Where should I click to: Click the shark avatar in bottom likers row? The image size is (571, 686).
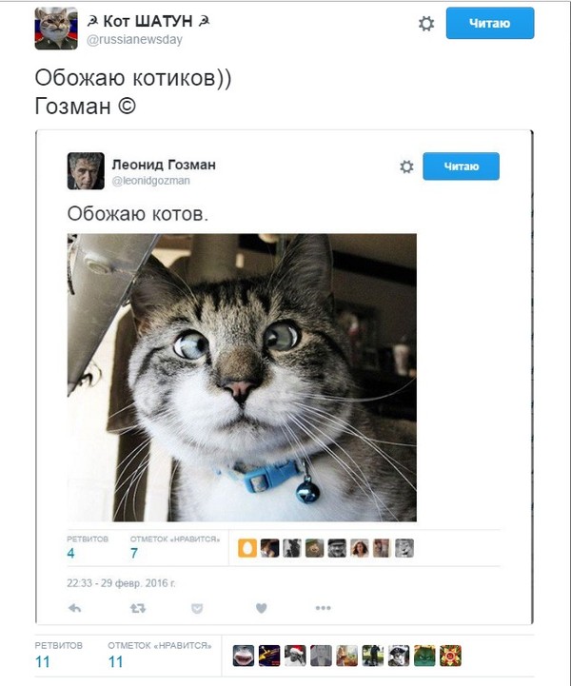(244, 656)
